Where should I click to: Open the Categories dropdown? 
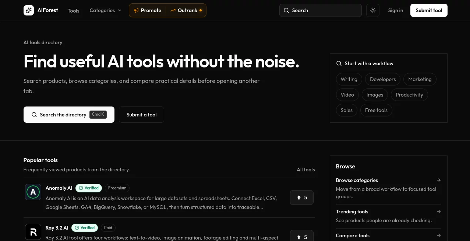click(105, 10)
